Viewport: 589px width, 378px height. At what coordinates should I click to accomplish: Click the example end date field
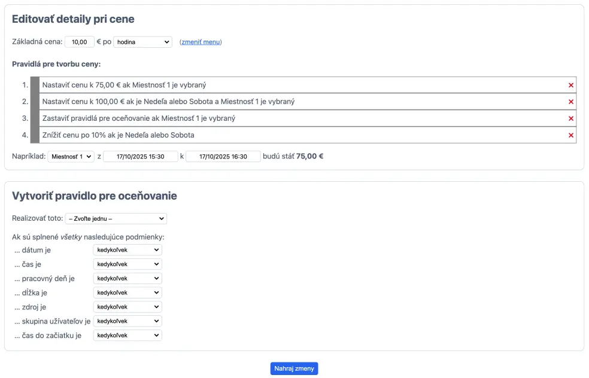pos(223,157)
